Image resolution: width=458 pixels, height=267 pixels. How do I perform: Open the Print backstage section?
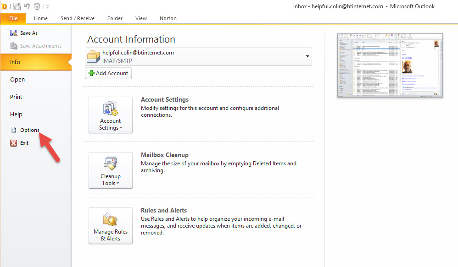pyautogui.click(x=16, y=97)
